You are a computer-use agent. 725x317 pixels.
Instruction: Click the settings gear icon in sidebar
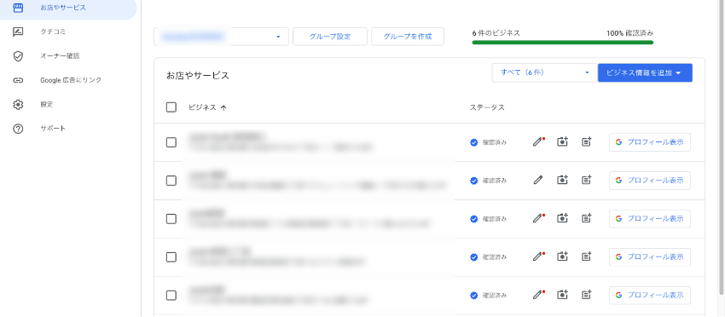pyautogui.click(x=18, y=105)
